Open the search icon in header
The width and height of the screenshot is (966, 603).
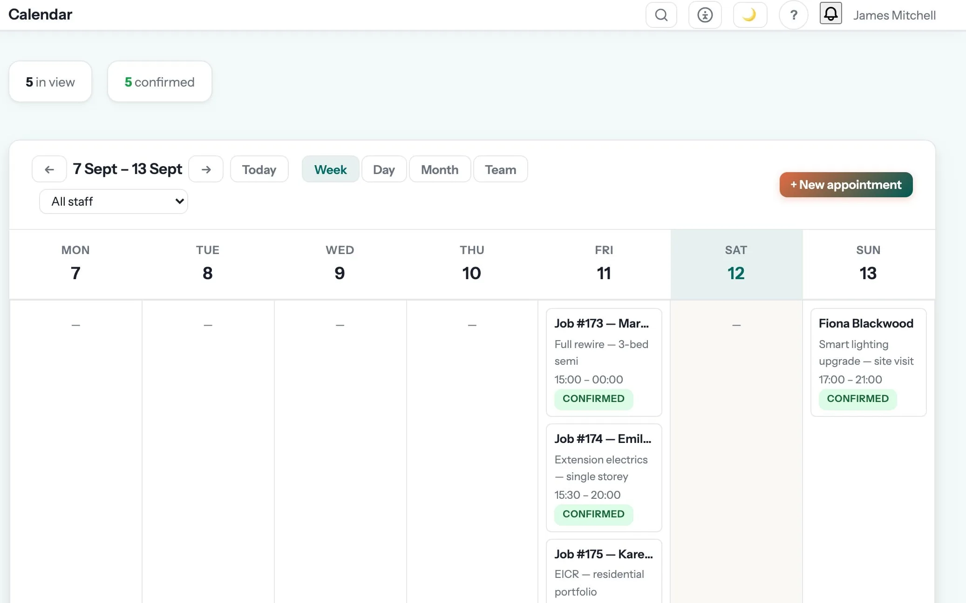661,15
